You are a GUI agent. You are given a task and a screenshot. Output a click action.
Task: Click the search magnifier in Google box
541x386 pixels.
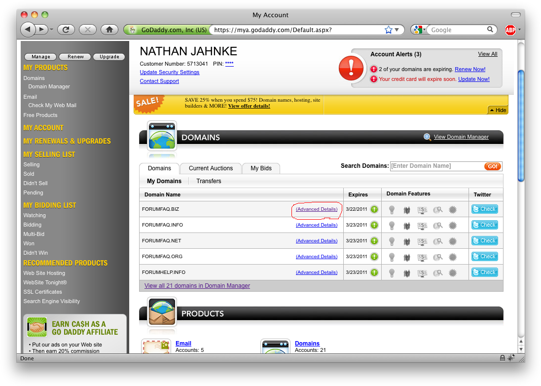(x=490, y=30)
